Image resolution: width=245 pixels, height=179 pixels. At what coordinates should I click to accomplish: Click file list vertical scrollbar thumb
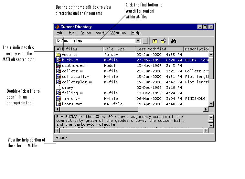tap(211, 68)
